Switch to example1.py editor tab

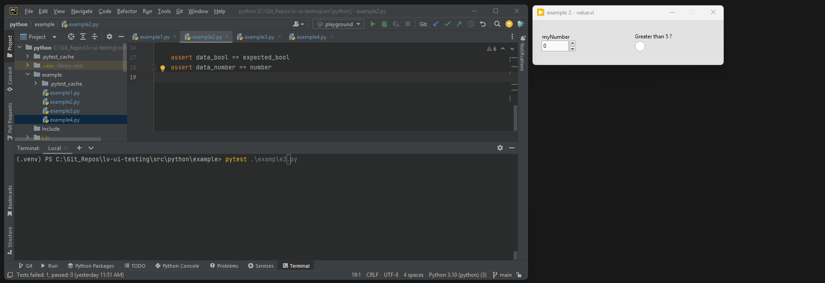tap(151, 37)
